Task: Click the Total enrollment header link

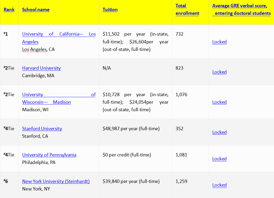Action: pyautogui.click(x=187, y=10)
